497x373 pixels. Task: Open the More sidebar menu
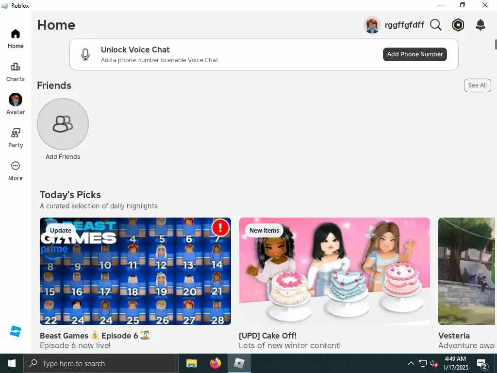[x=15, y=166]
